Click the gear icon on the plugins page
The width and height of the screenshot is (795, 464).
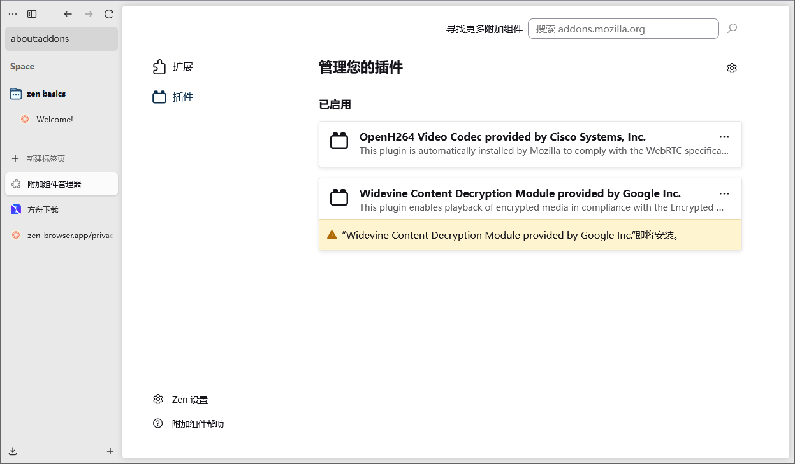(x=731, y=67)
